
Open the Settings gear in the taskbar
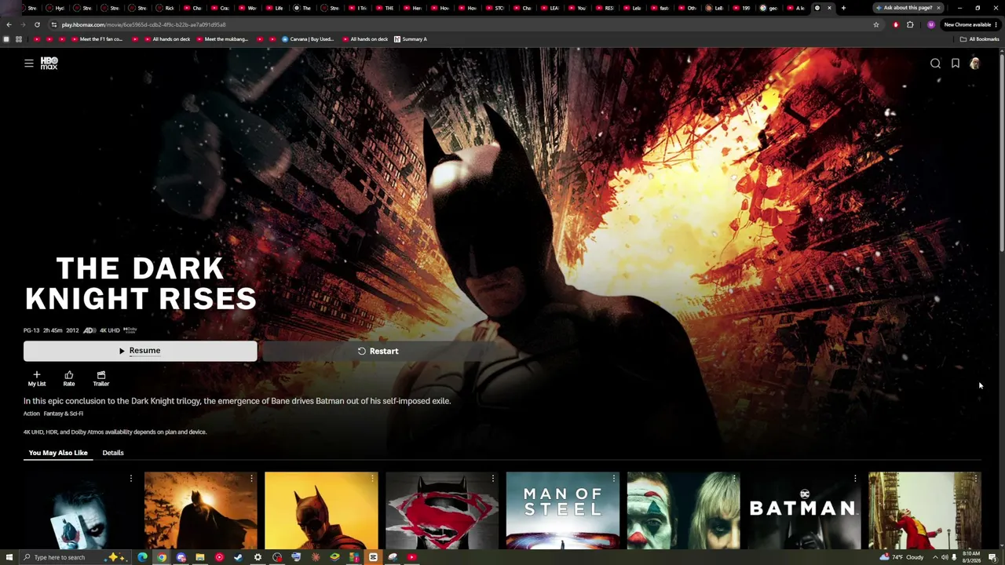click(258, 557)
